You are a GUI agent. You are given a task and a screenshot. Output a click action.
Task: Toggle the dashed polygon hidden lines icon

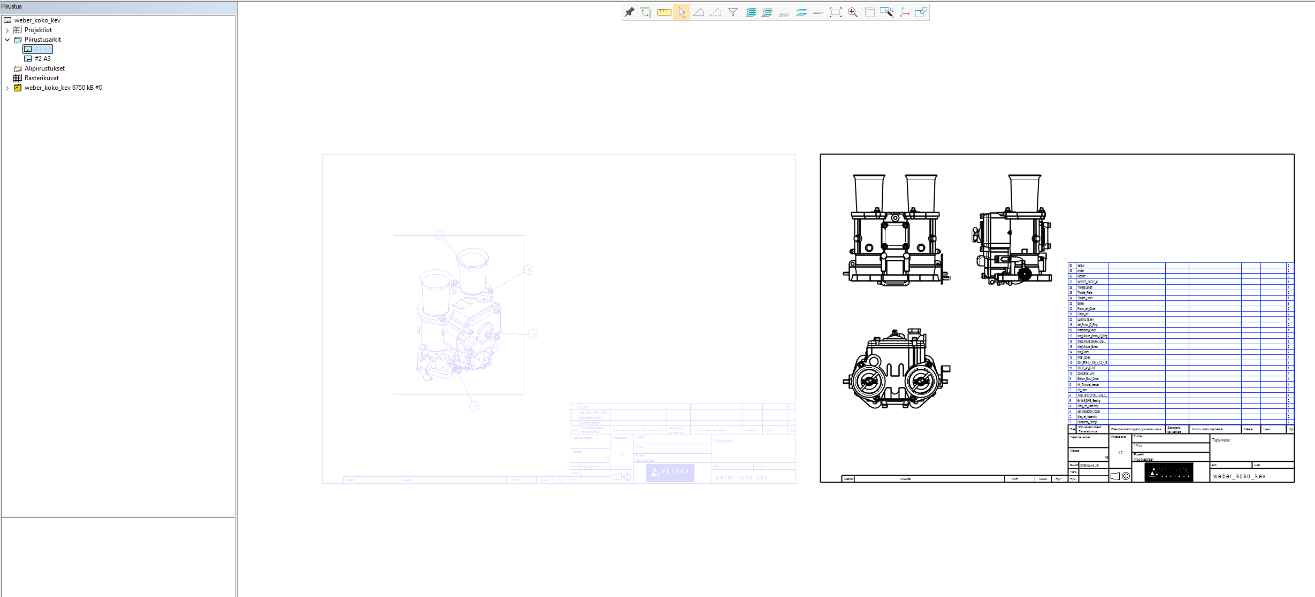point(716,12)
